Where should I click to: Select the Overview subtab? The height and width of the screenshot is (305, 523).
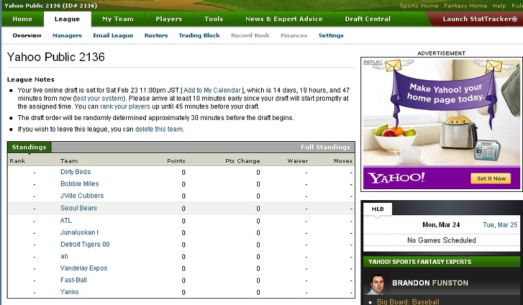coord(27,36)
